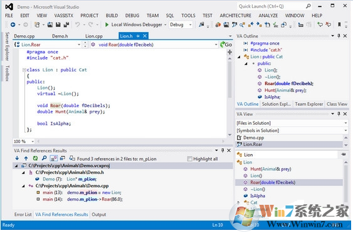Collapse Lion : public Cat outline node

(x=239, y=57)
